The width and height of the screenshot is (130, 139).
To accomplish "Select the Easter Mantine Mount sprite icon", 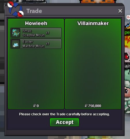I will coord(16,44).
